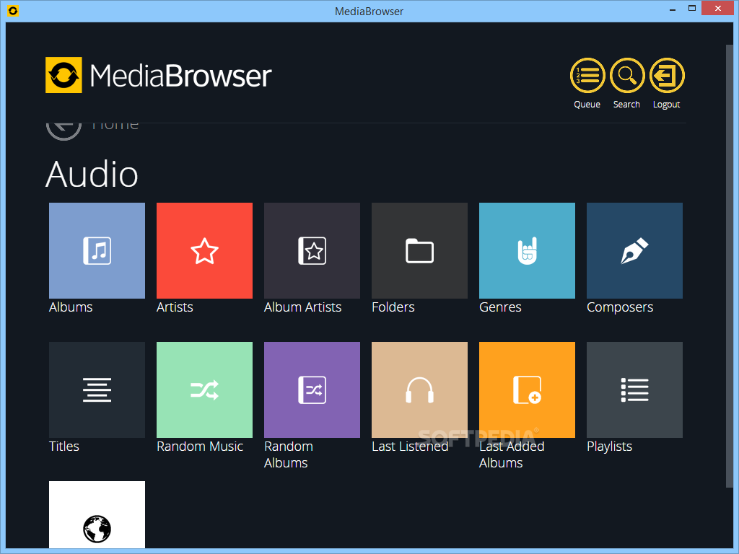Open the red Artists tile

pos(204,250)
